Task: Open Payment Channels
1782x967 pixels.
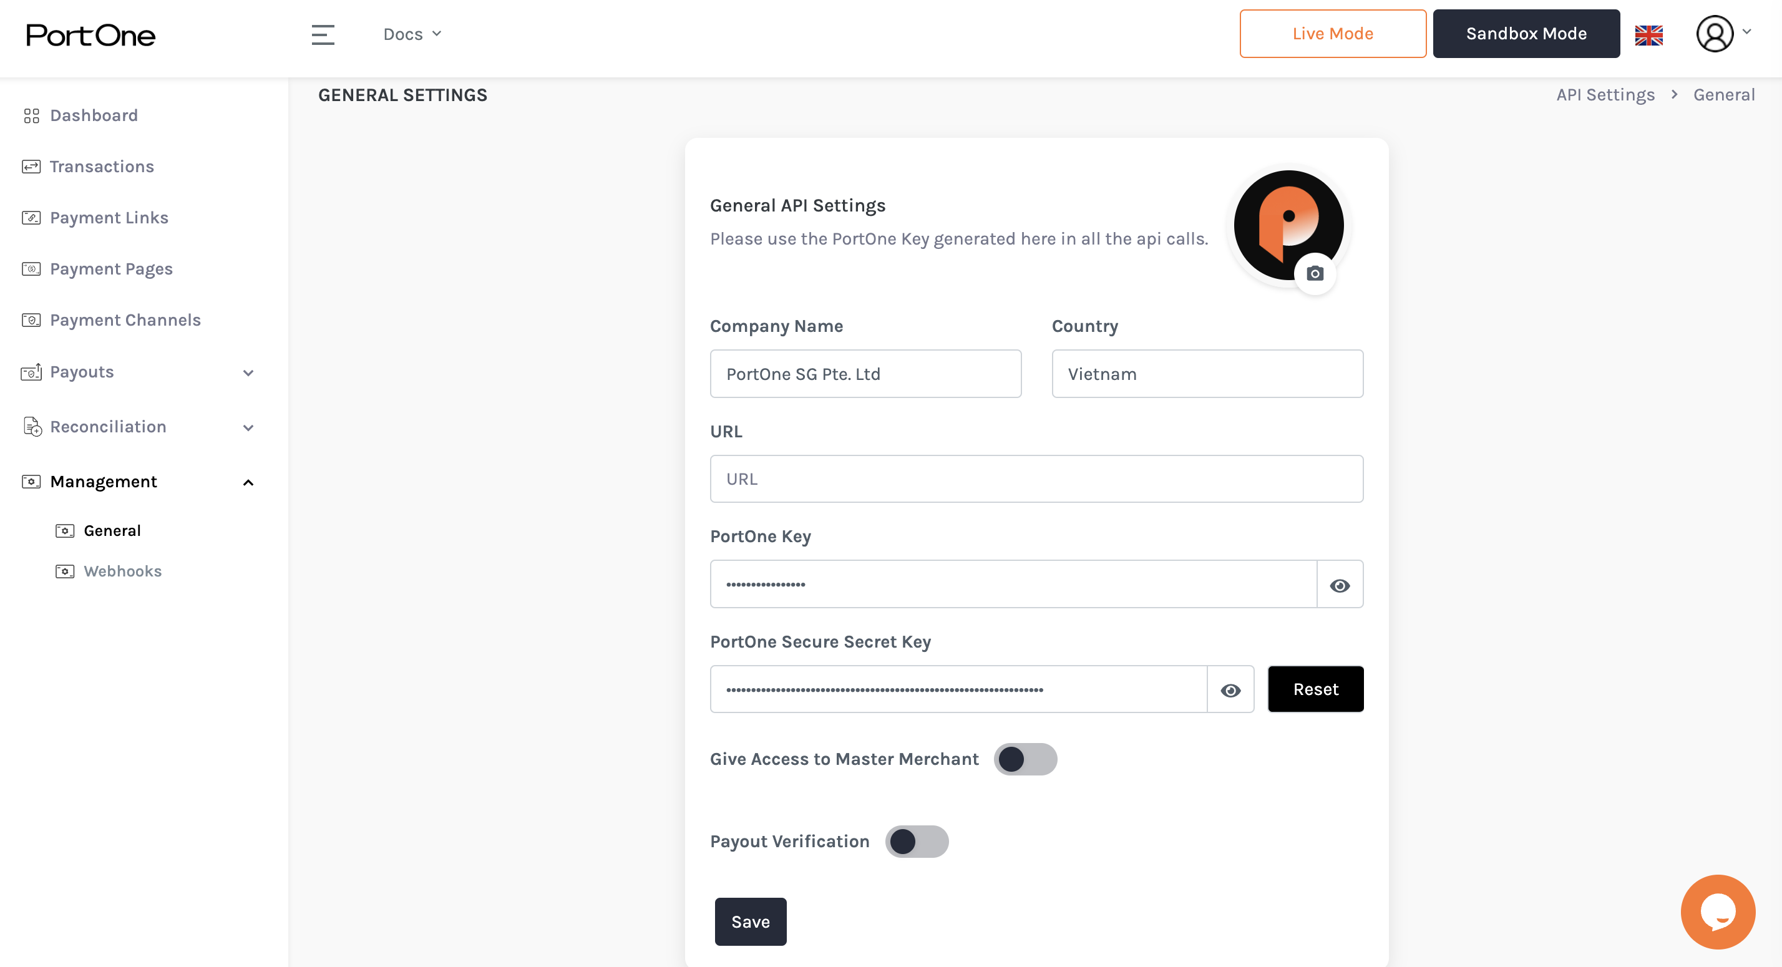Action: click(125, 319)
